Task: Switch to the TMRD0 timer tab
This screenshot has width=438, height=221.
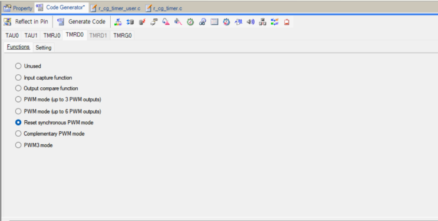Action: click(x=75, y=35)
